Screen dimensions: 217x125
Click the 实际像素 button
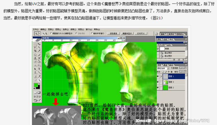coord(113,33)
